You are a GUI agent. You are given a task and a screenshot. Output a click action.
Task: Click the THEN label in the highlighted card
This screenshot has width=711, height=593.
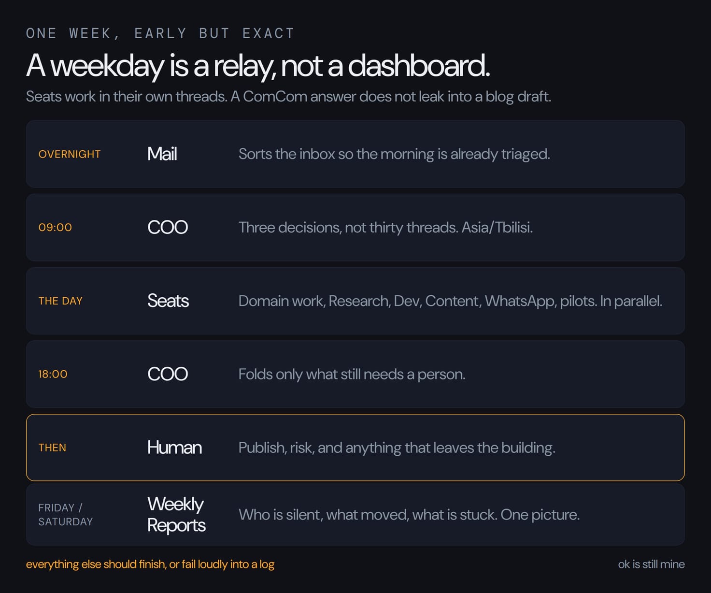52,448
